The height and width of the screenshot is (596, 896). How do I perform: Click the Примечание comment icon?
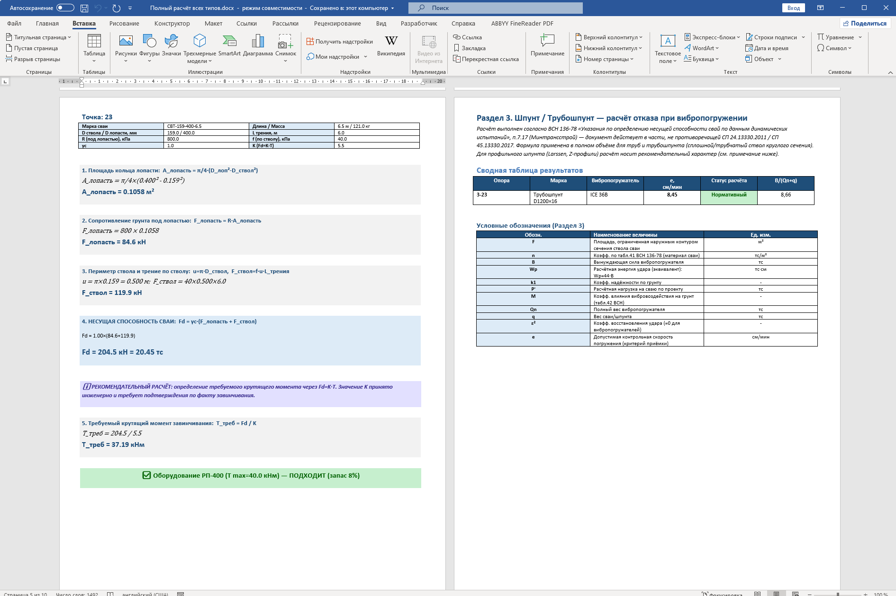547,41
